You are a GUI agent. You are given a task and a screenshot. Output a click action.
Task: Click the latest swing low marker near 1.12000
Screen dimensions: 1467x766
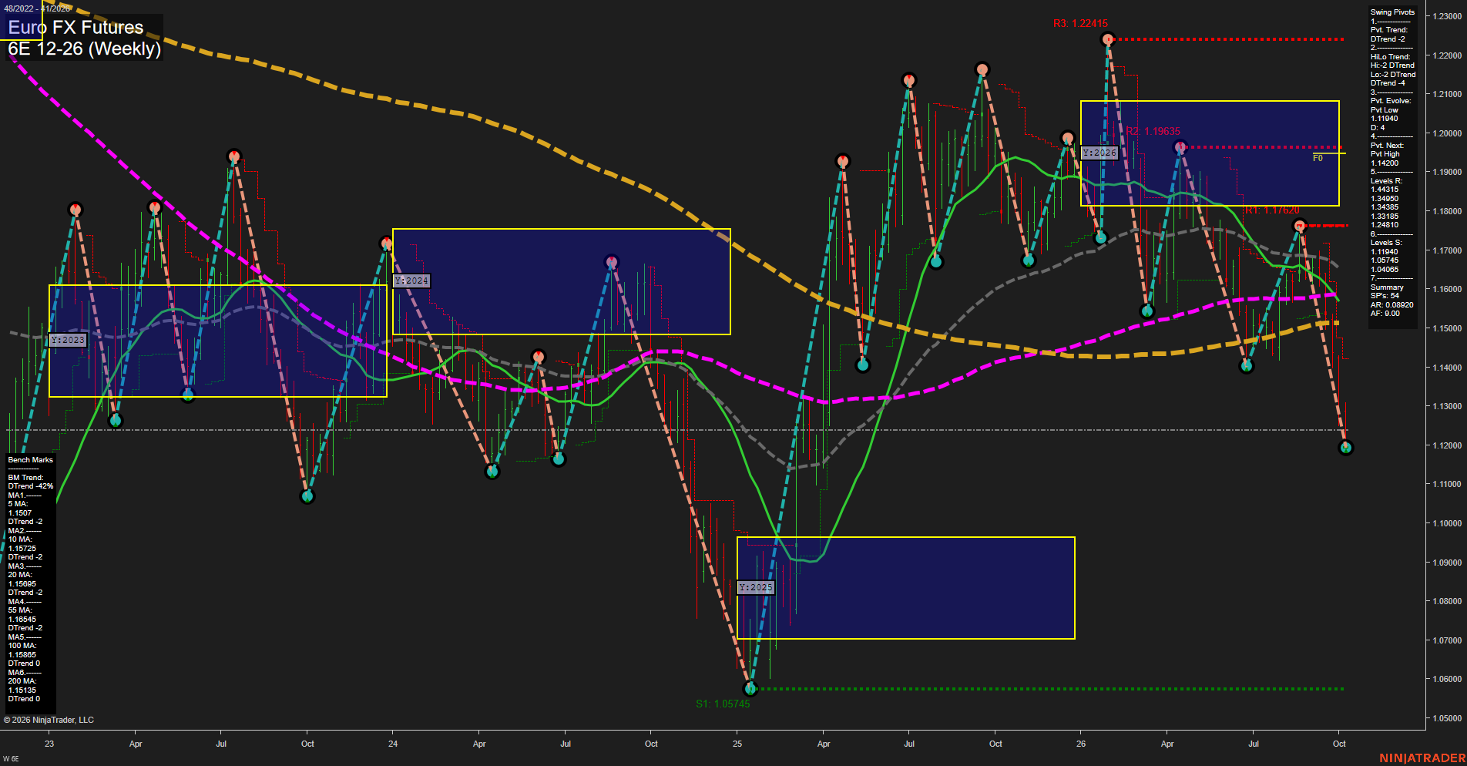pyautogui.click(x=1346, y=448)
